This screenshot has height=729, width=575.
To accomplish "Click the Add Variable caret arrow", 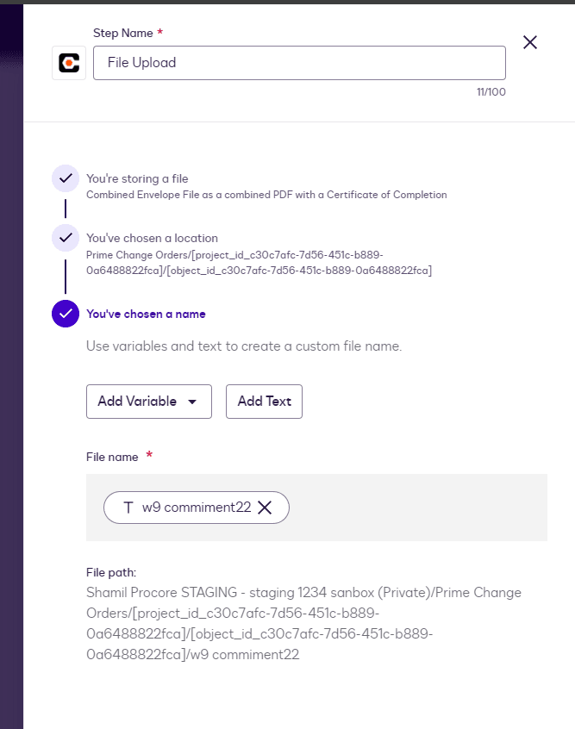I will [x=192, y=402].
